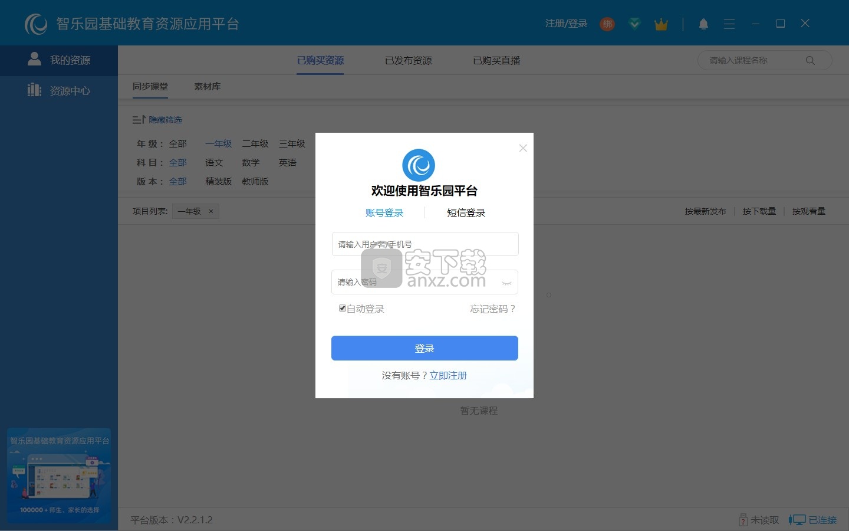Viewport: 849px width, 531px height.
Task: Focus the username/phone input field
Action: pos(425,244)
